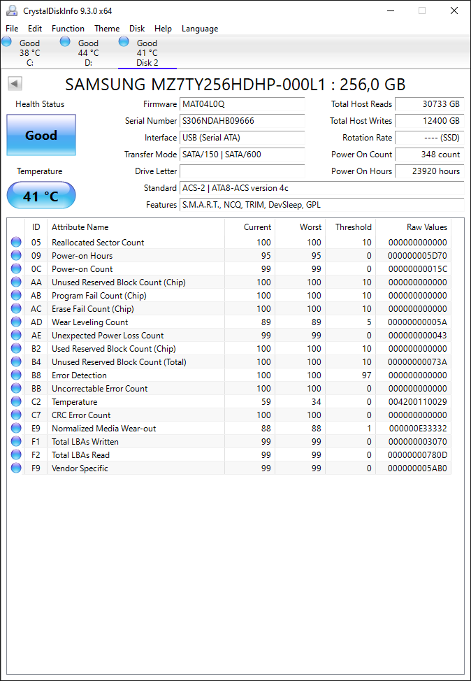Viewport: 471px width, 681px height.
Task: Click status orb for Used Reserved Block Count
Action: tap(16, 348)
